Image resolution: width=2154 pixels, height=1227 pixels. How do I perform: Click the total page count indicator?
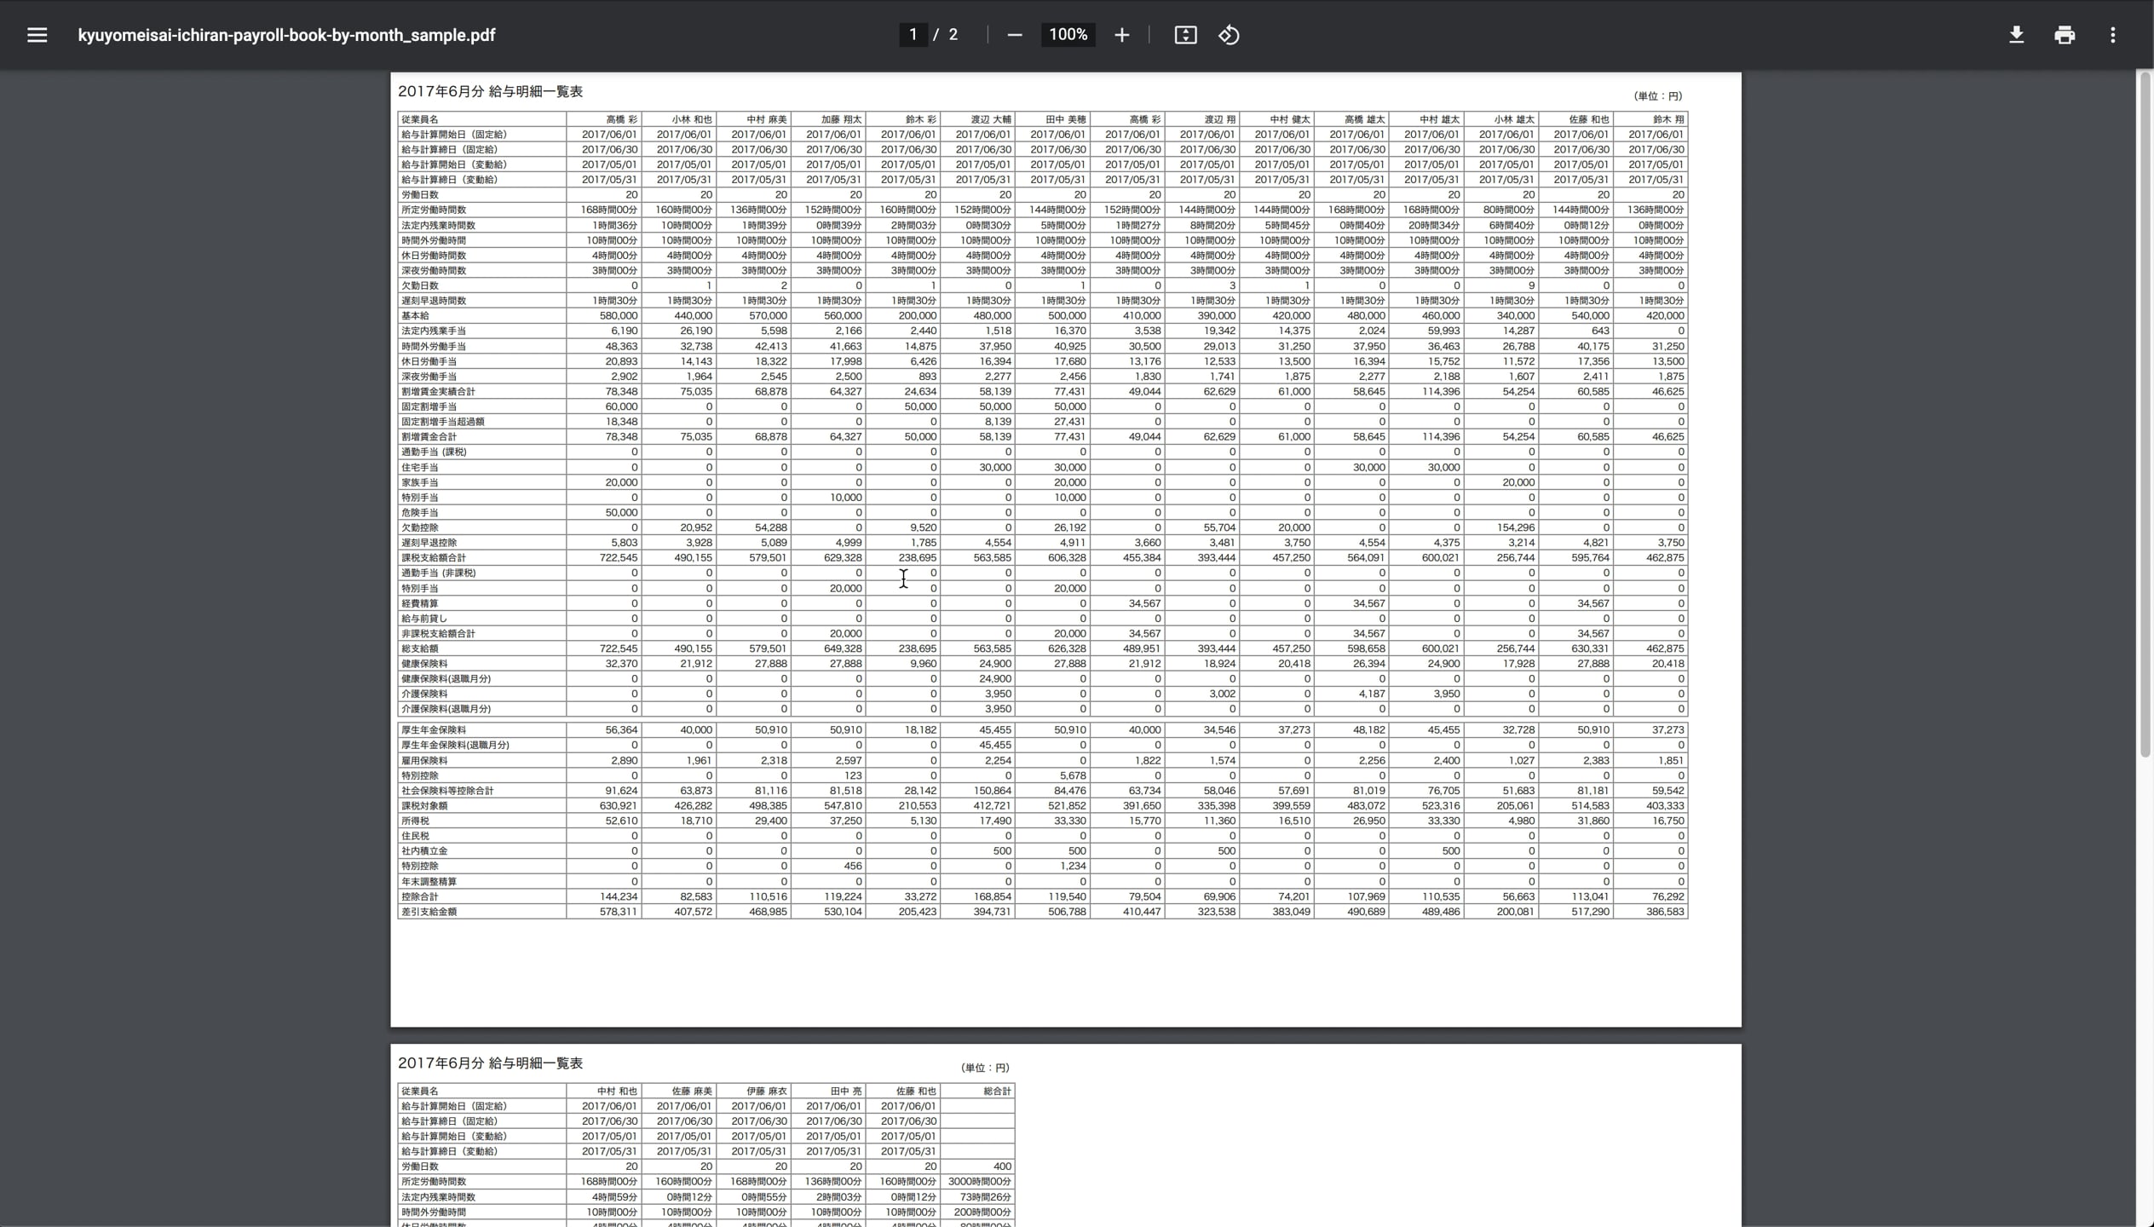click(x=953, y=35)
